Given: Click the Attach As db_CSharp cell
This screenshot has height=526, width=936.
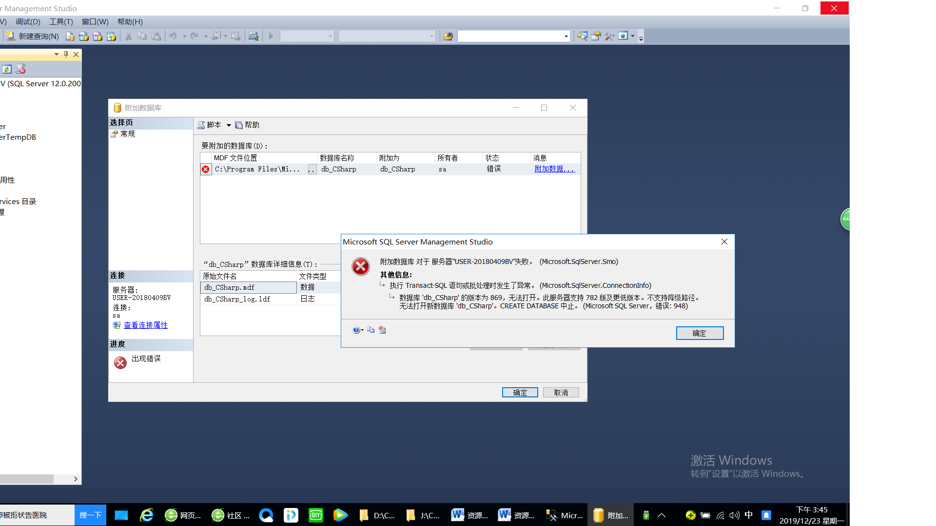Looking at the screenshot, I should click(406, 169).
